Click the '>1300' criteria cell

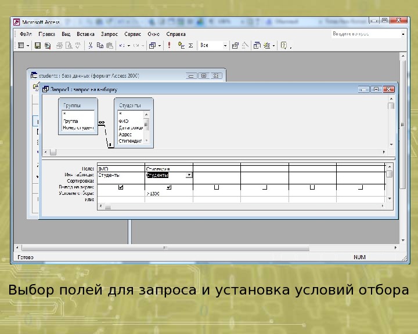tap(169, 194)
